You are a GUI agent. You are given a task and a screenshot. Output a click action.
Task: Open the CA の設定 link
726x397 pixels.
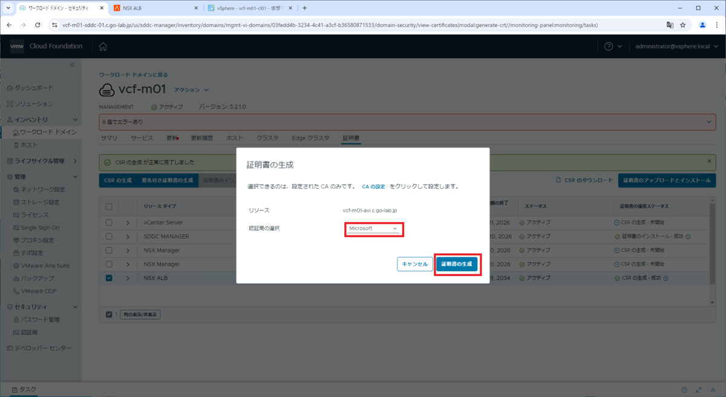pyautogui.click(x=373, y=186)
